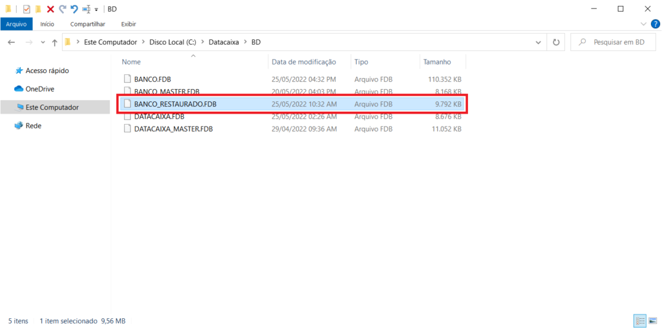The width and height of the screenshot is (662, 328).
Task: Click the Properties icon in quick access toolbar
Action: click(27, 9)
